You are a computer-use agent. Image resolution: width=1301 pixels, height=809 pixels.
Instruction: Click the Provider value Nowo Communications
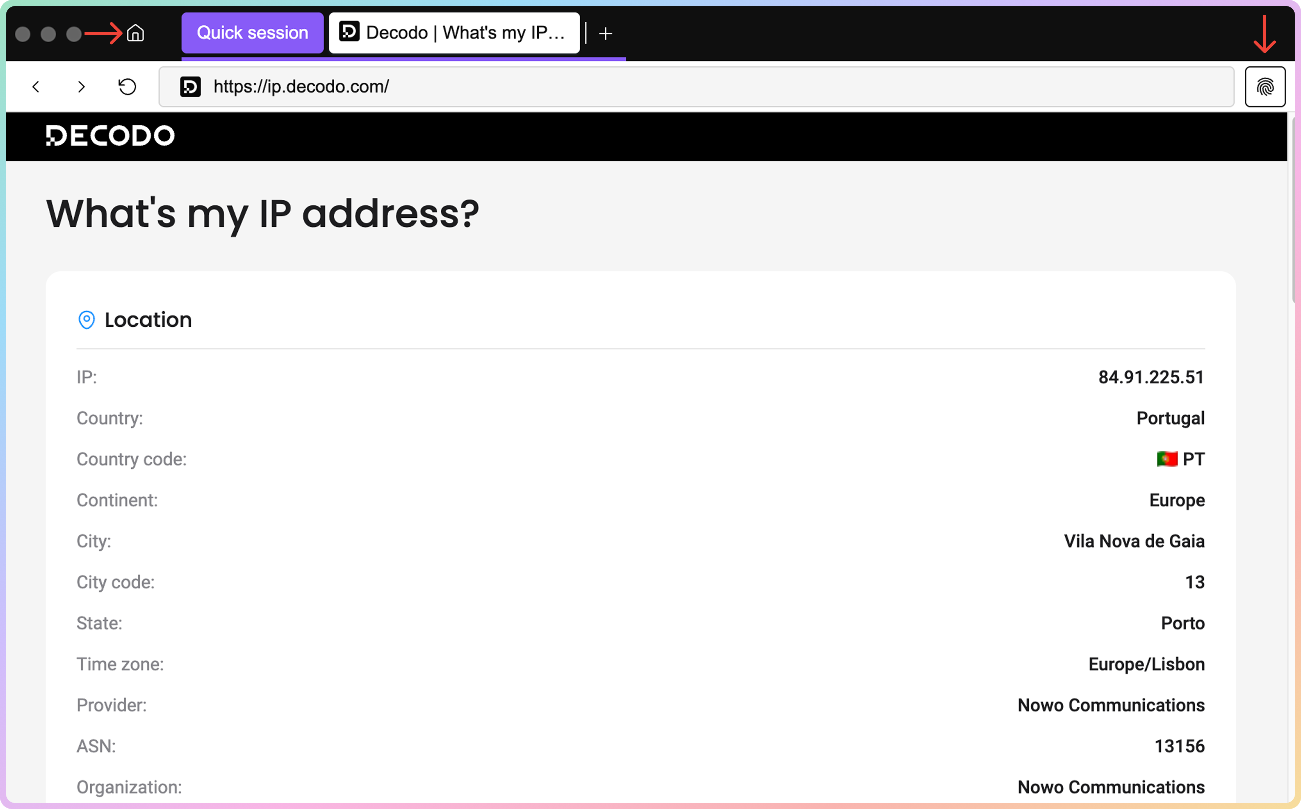click(1111, 705)
